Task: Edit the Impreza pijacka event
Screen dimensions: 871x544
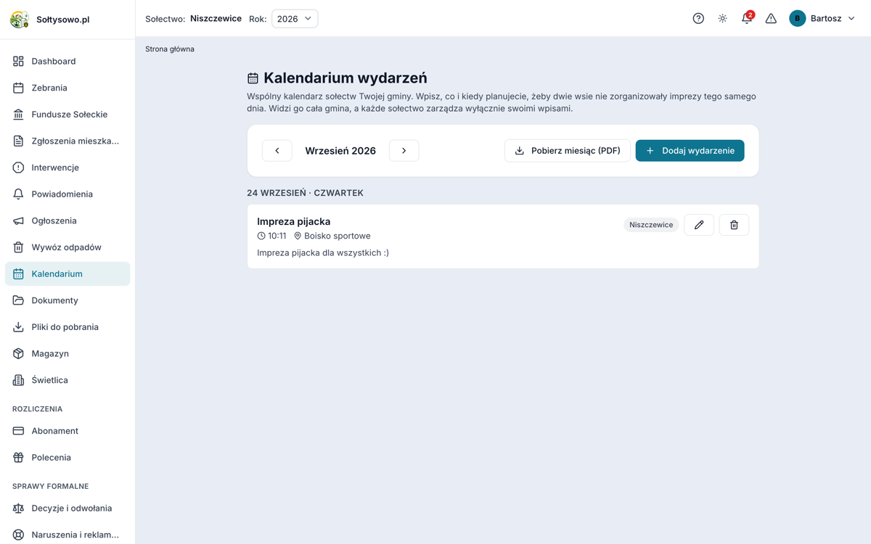Action: click(x=699, y=225)
